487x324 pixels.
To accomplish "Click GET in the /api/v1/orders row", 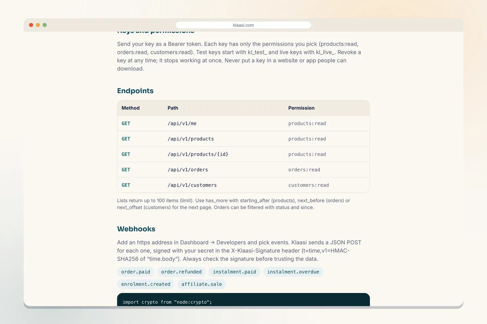I will [x=126, y=170].
